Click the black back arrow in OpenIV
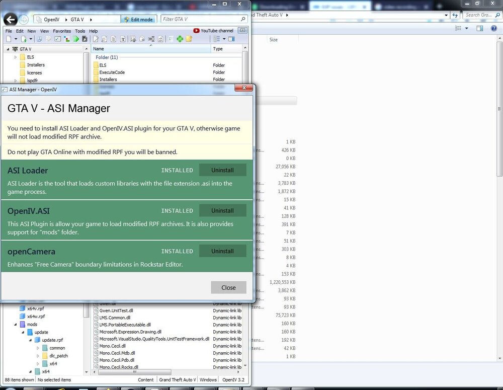503x390 pixels. 10,20
